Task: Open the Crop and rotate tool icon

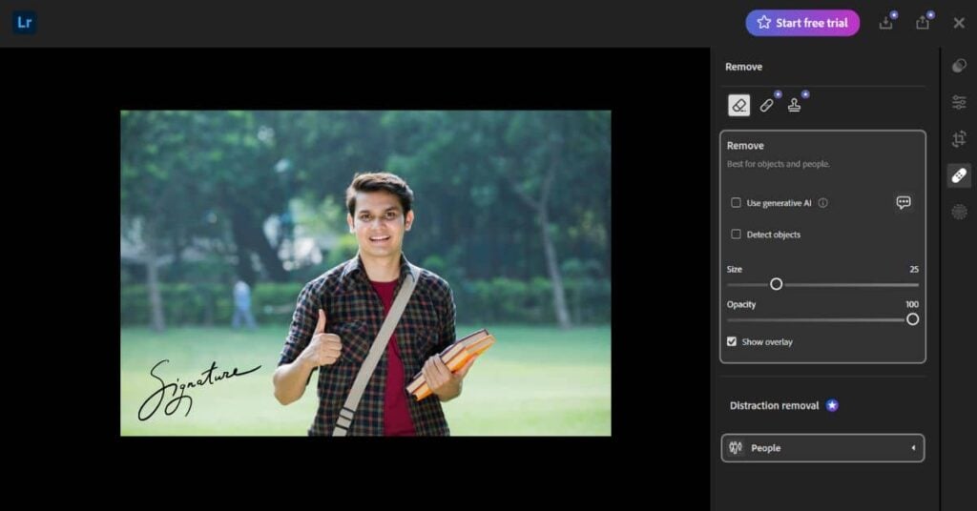Action: click(x=960, y=139)
